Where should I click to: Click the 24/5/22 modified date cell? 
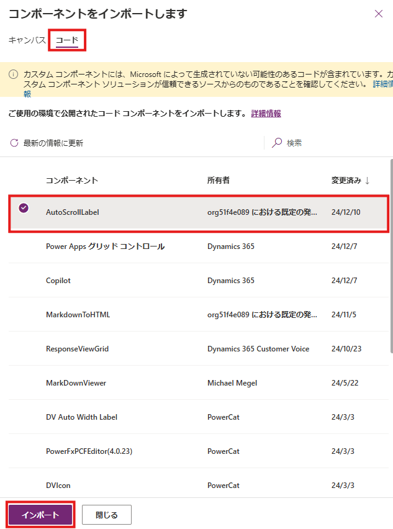[x=345, y=383]
